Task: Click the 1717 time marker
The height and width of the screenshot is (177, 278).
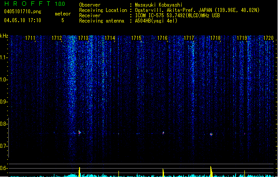Action: 189,38
